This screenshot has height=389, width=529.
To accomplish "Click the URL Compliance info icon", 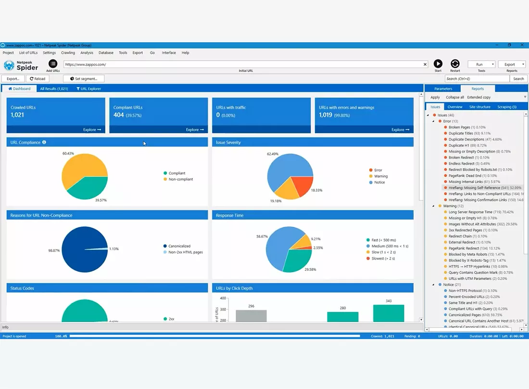I will 44,143.
